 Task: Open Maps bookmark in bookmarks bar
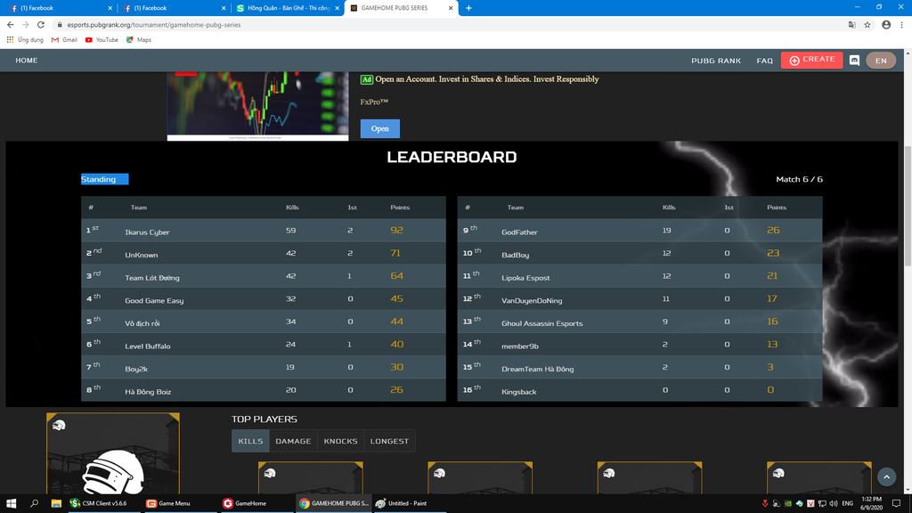click(138, 39)
